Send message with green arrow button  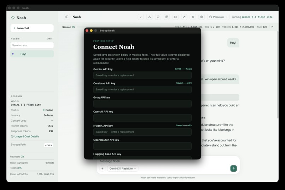coord(234,168)
